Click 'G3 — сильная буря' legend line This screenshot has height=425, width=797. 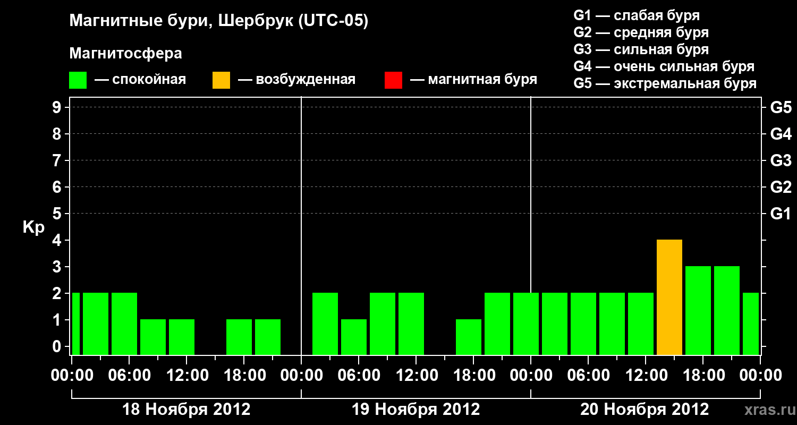click(x=641, y=49)
